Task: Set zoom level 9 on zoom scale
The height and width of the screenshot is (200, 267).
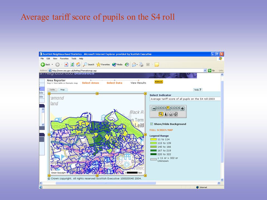Action: (x=178, y=107)
